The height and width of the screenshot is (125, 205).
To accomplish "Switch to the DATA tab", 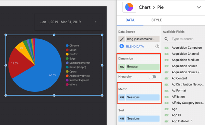I will 130,20.
